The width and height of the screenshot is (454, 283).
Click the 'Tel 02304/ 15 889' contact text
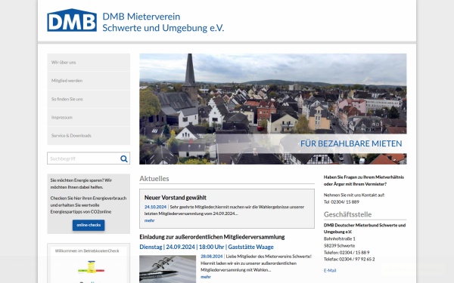click(341, 201)
